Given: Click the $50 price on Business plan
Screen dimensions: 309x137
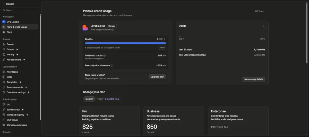Looking at the screenshot, I should 152,126.
